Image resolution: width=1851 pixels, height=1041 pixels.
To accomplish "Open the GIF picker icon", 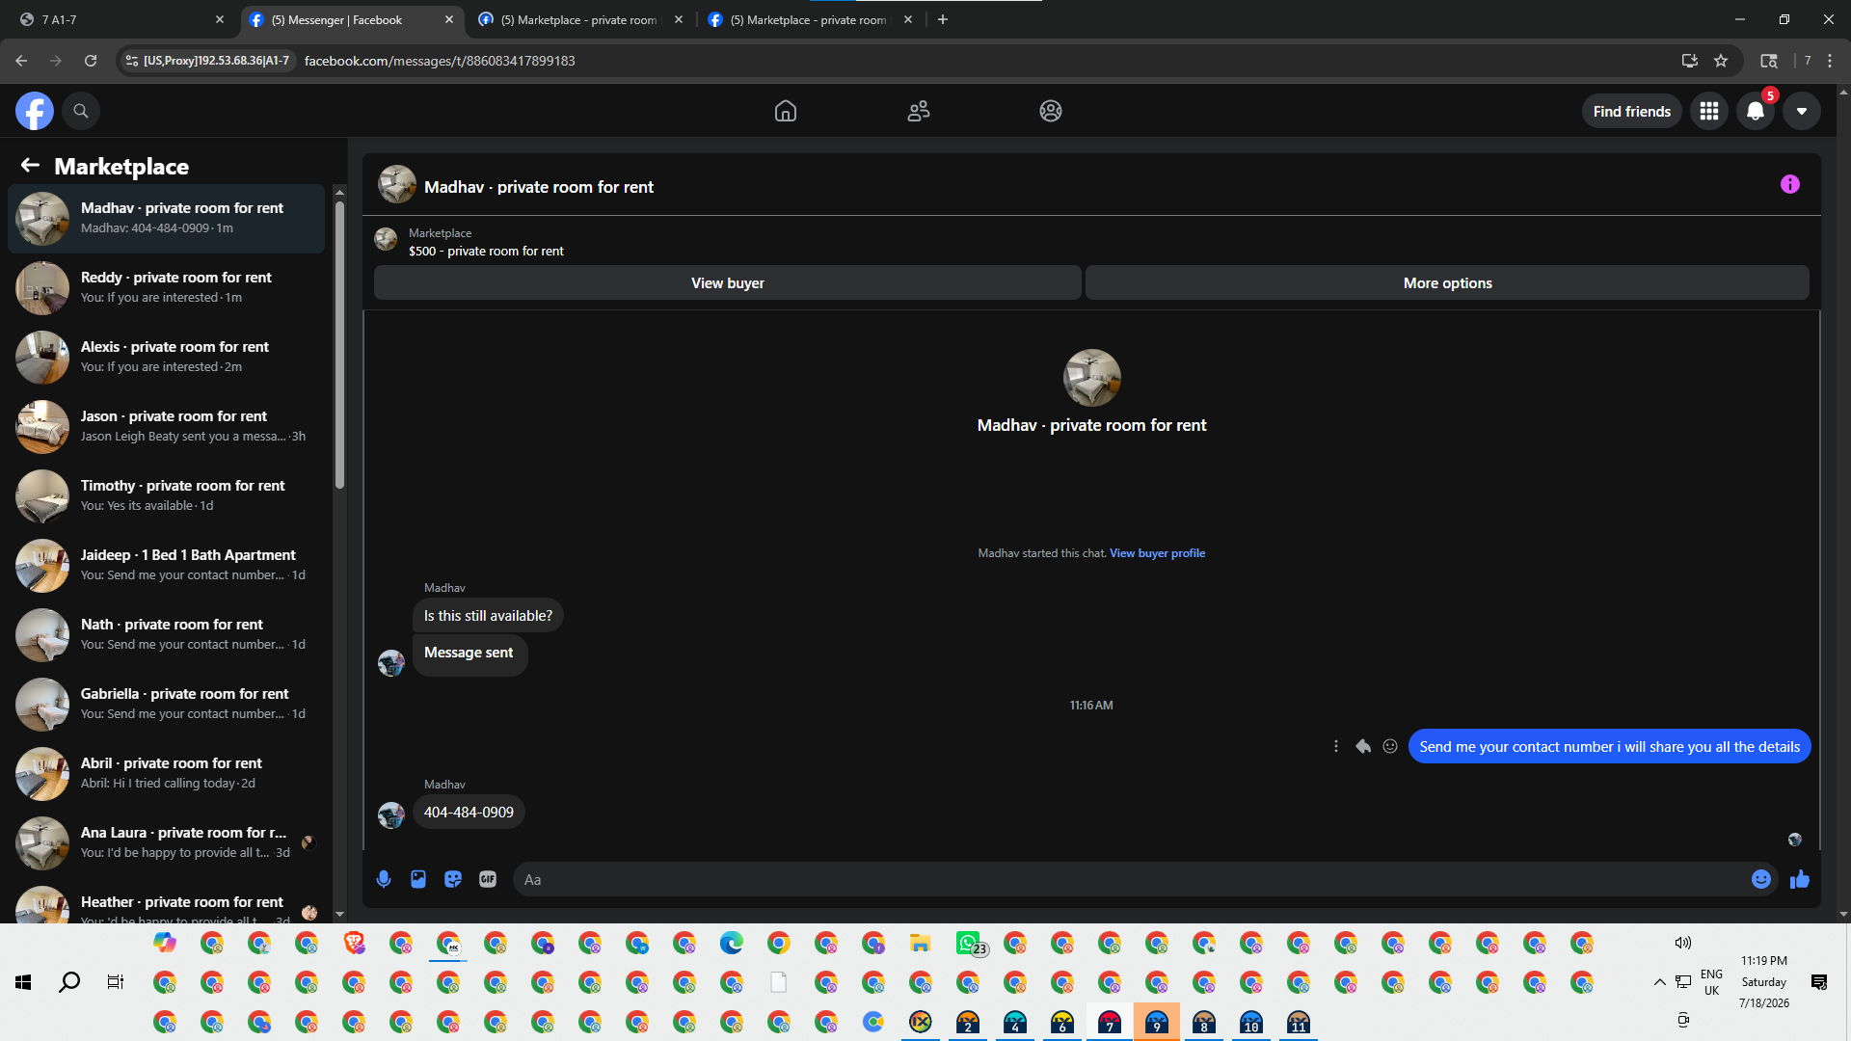I will point(488,879).
